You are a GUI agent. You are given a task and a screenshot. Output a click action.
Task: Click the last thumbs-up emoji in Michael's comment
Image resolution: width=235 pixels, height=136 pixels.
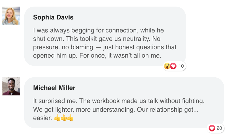point(70,118)
